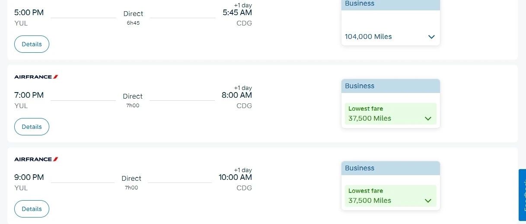Click the 104,000 Miles price text
The image size is (526, 224).
coord(368,37)
